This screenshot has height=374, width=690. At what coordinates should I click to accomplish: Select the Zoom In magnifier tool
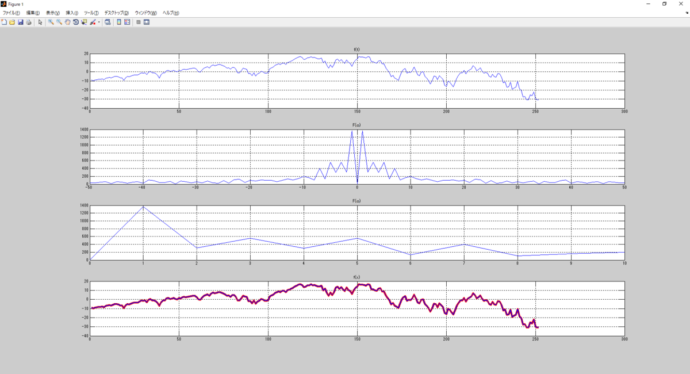coord(51,22)
